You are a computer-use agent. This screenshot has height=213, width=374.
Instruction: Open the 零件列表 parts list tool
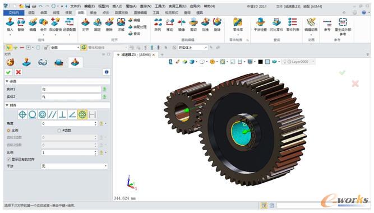coord(293,25)
